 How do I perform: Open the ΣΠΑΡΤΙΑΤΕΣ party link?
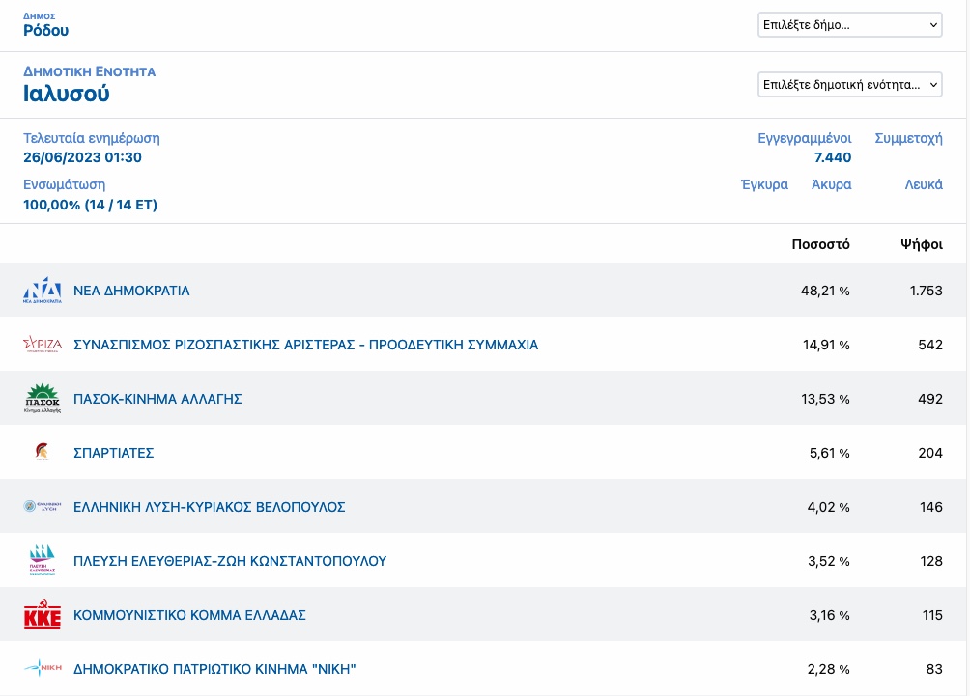(114, 453)
